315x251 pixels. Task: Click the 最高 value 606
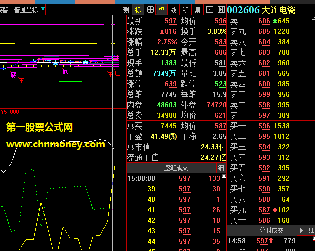coord(221,52)
